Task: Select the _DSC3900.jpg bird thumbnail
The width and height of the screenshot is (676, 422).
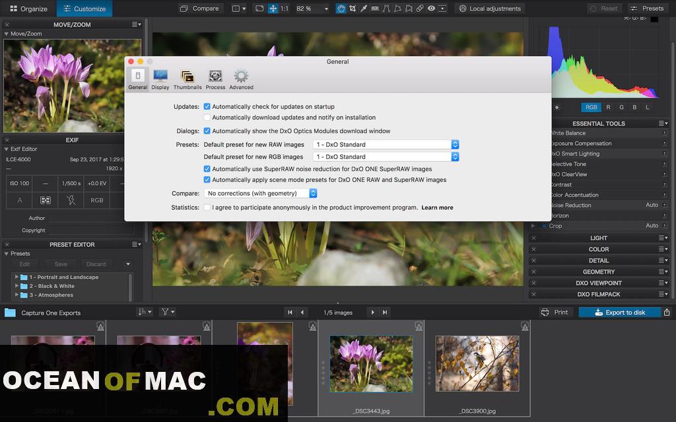Action: [477, 363]
